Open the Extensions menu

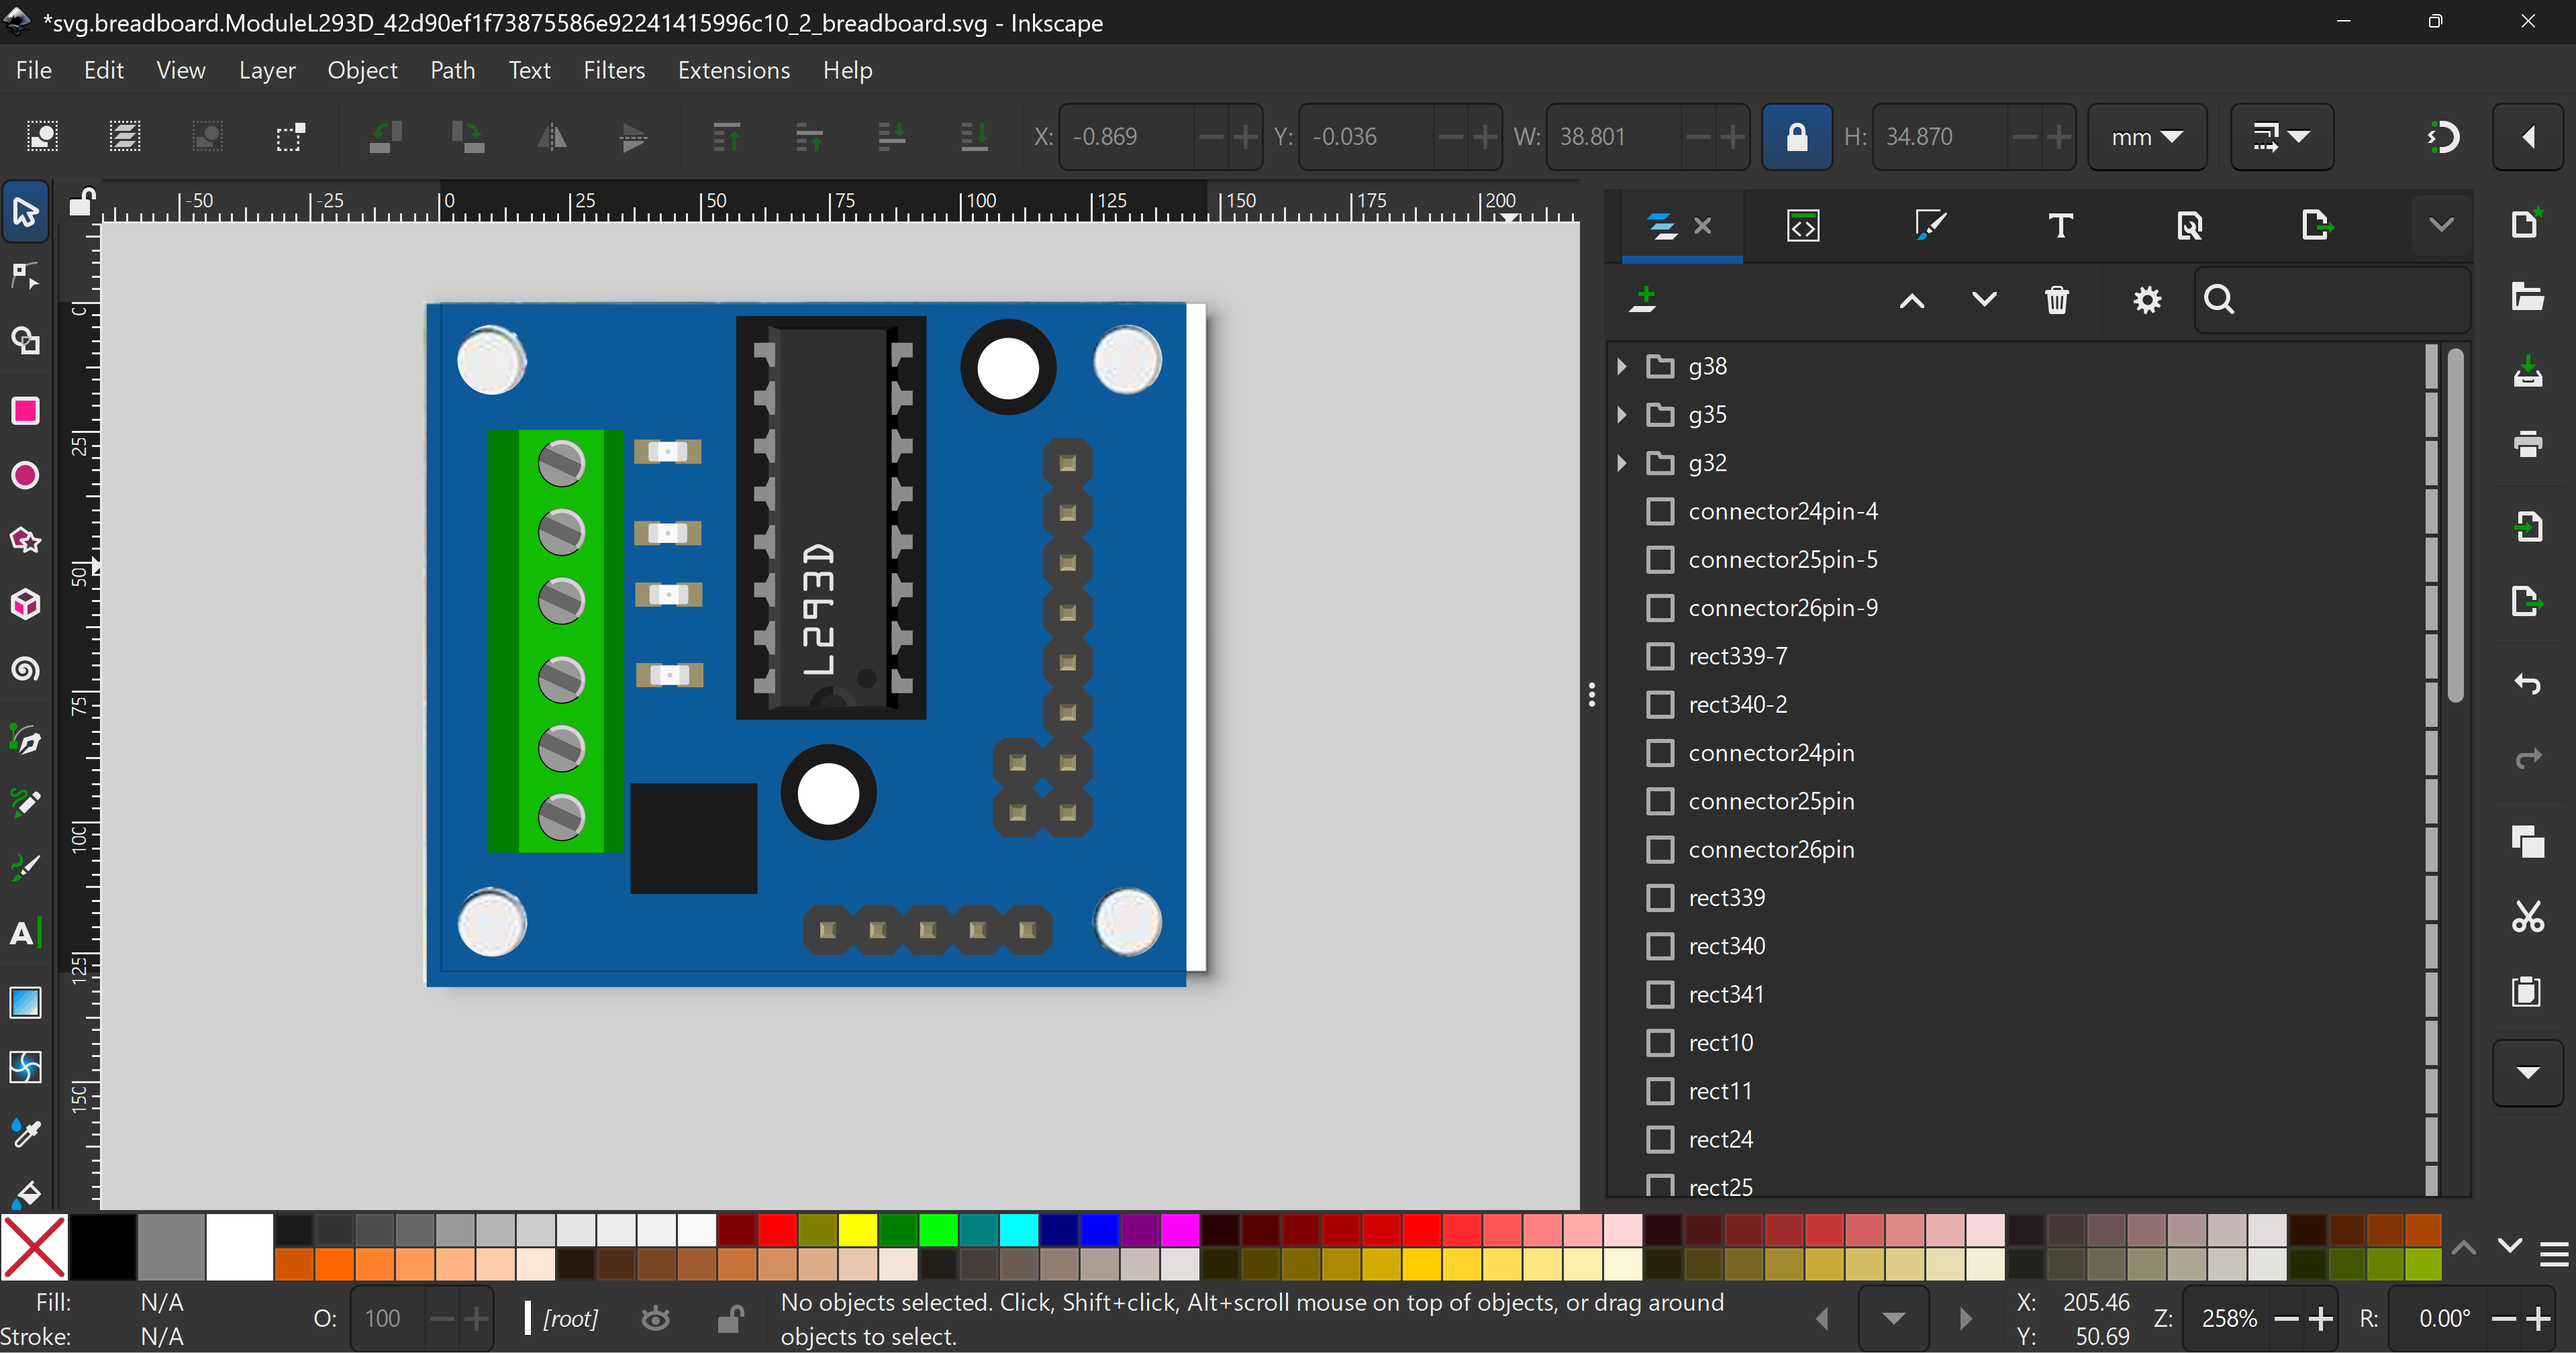733,70
